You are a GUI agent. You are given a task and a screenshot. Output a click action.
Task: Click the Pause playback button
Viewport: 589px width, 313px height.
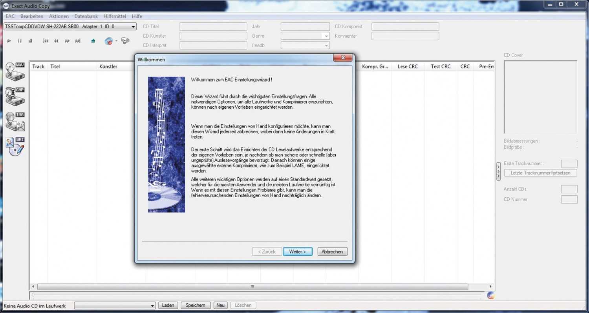click(20, 41)
